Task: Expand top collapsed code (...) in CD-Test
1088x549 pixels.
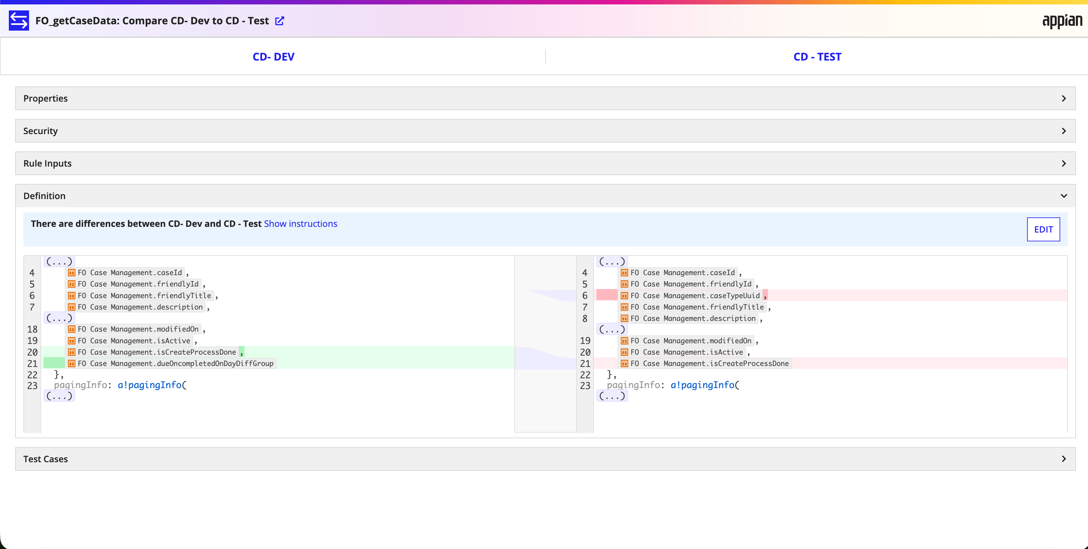Action: pyautogui.click(x=612, y=262)
